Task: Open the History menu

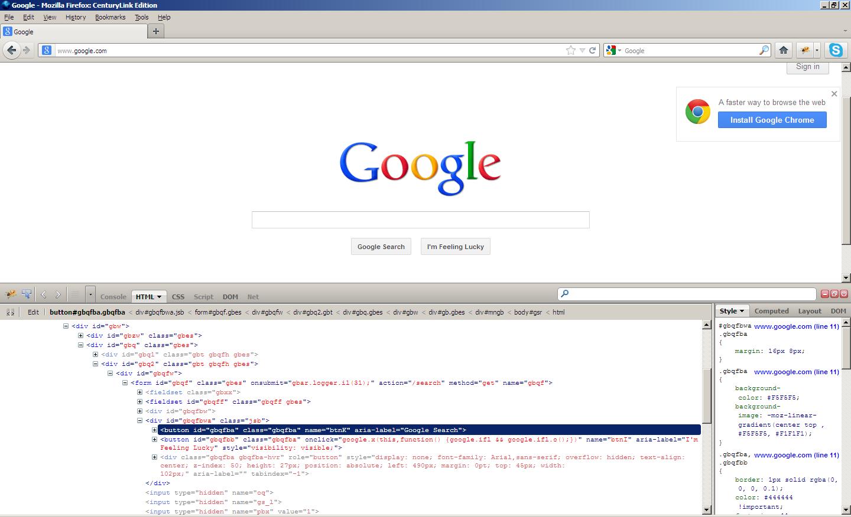Action: [76, 17]
